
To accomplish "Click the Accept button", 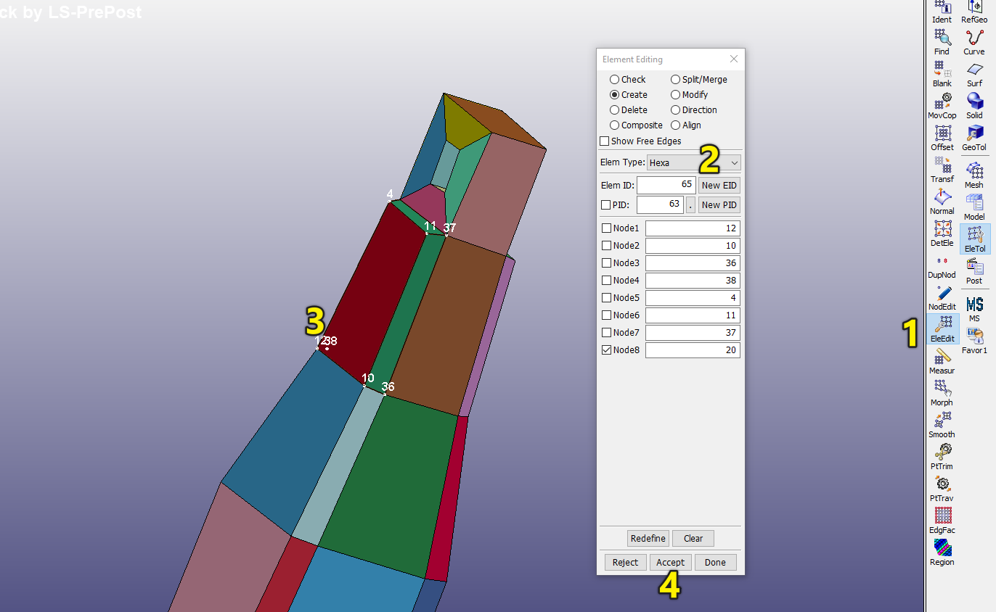I will [x=671, y=563].
